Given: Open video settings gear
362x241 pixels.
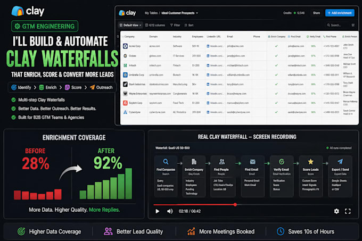Looking at the screenshot, I should click(x=336, y=211).
